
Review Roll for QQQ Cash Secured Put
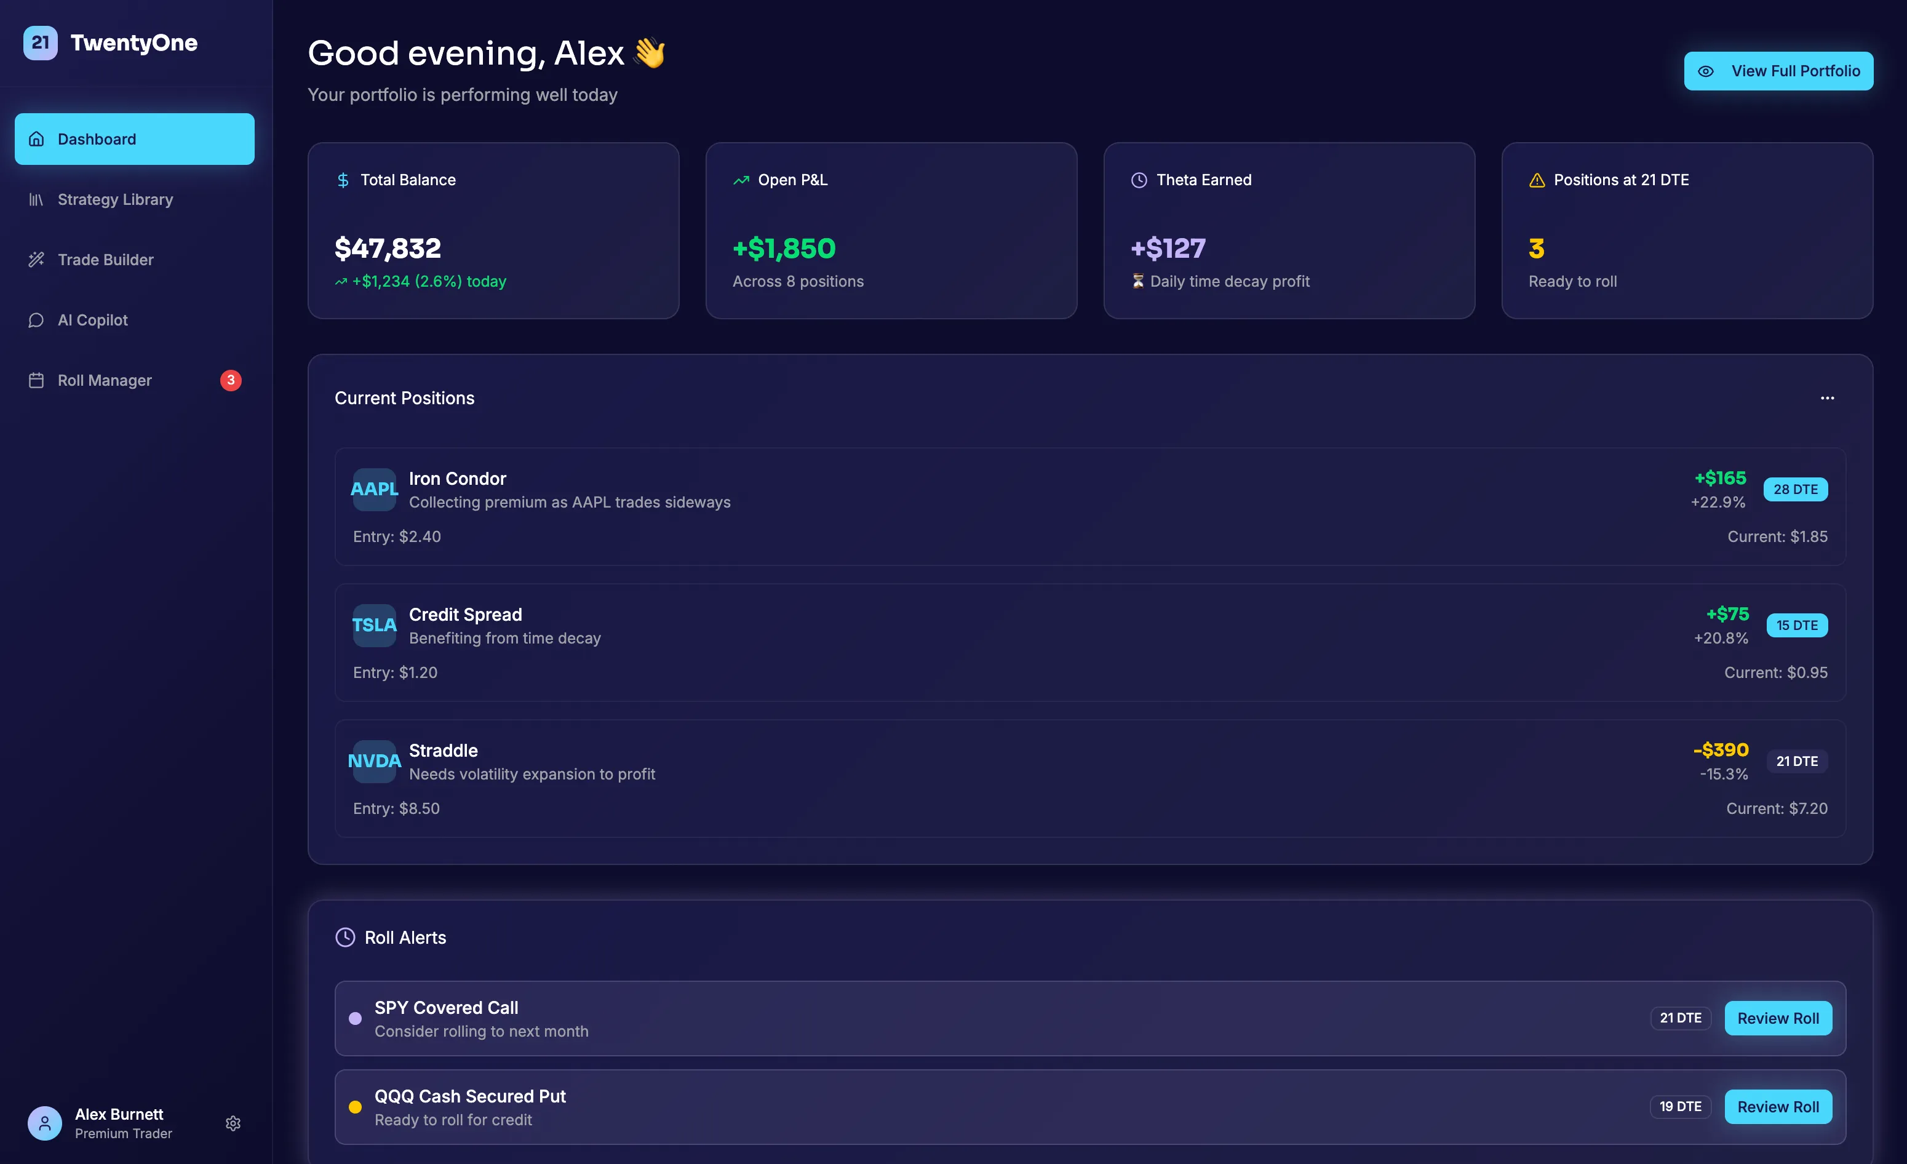pyautogui.click(x=1778, y=1107)
